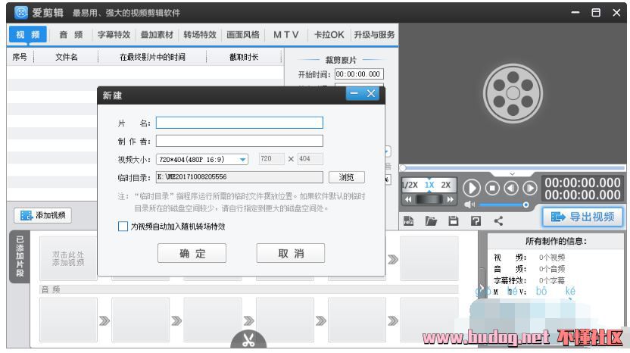
Task: Click the 浏览 browse button
Action: [346, 177]
